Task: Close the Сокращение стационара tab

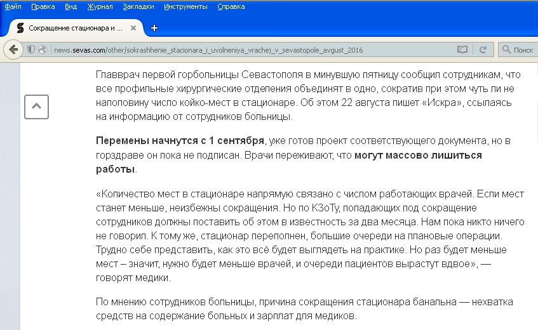Action: pos(133,28)
